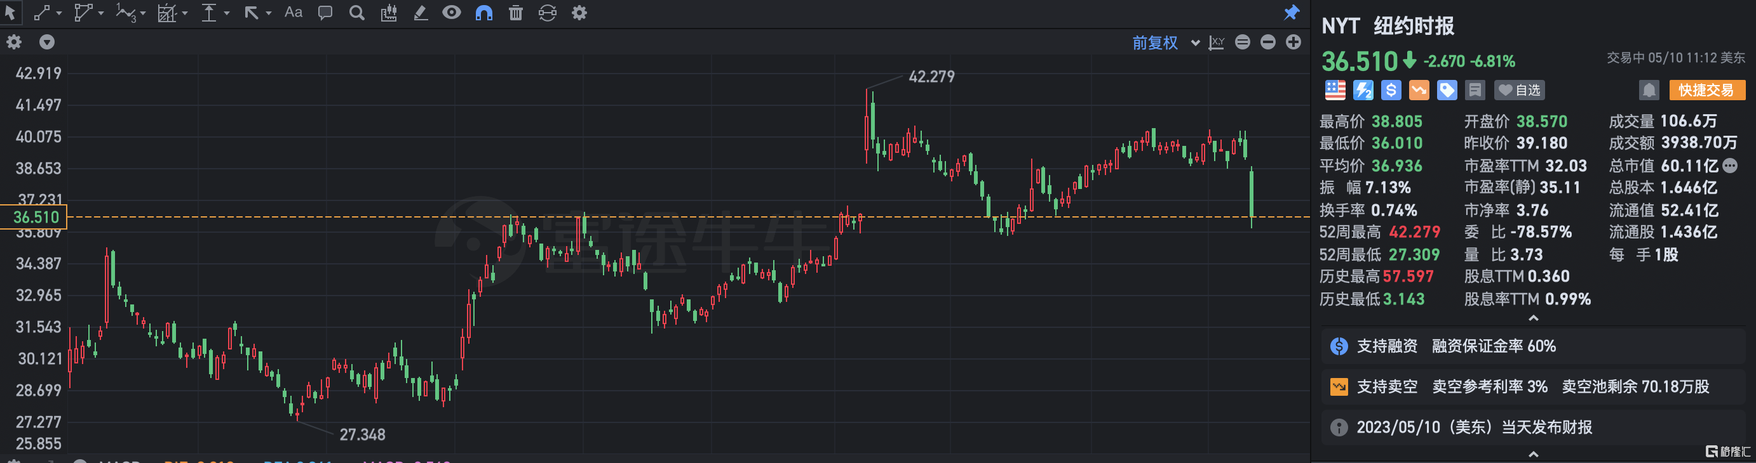Click the 52周最高 42.279 value

pos(1414,232)
